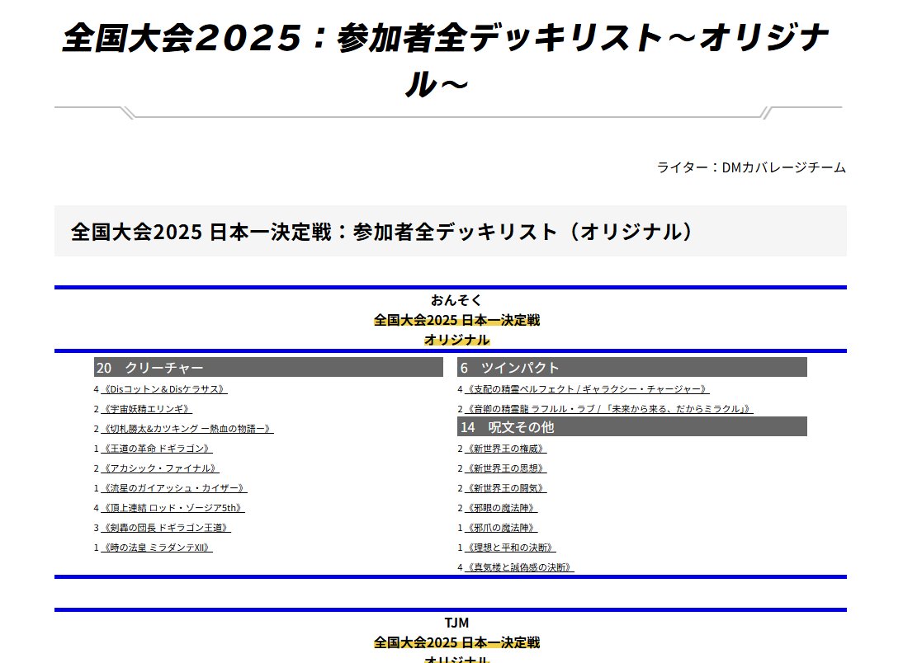Select the 《流星のガイアッシュ・カイザー》 link

(x=173, y=488)
